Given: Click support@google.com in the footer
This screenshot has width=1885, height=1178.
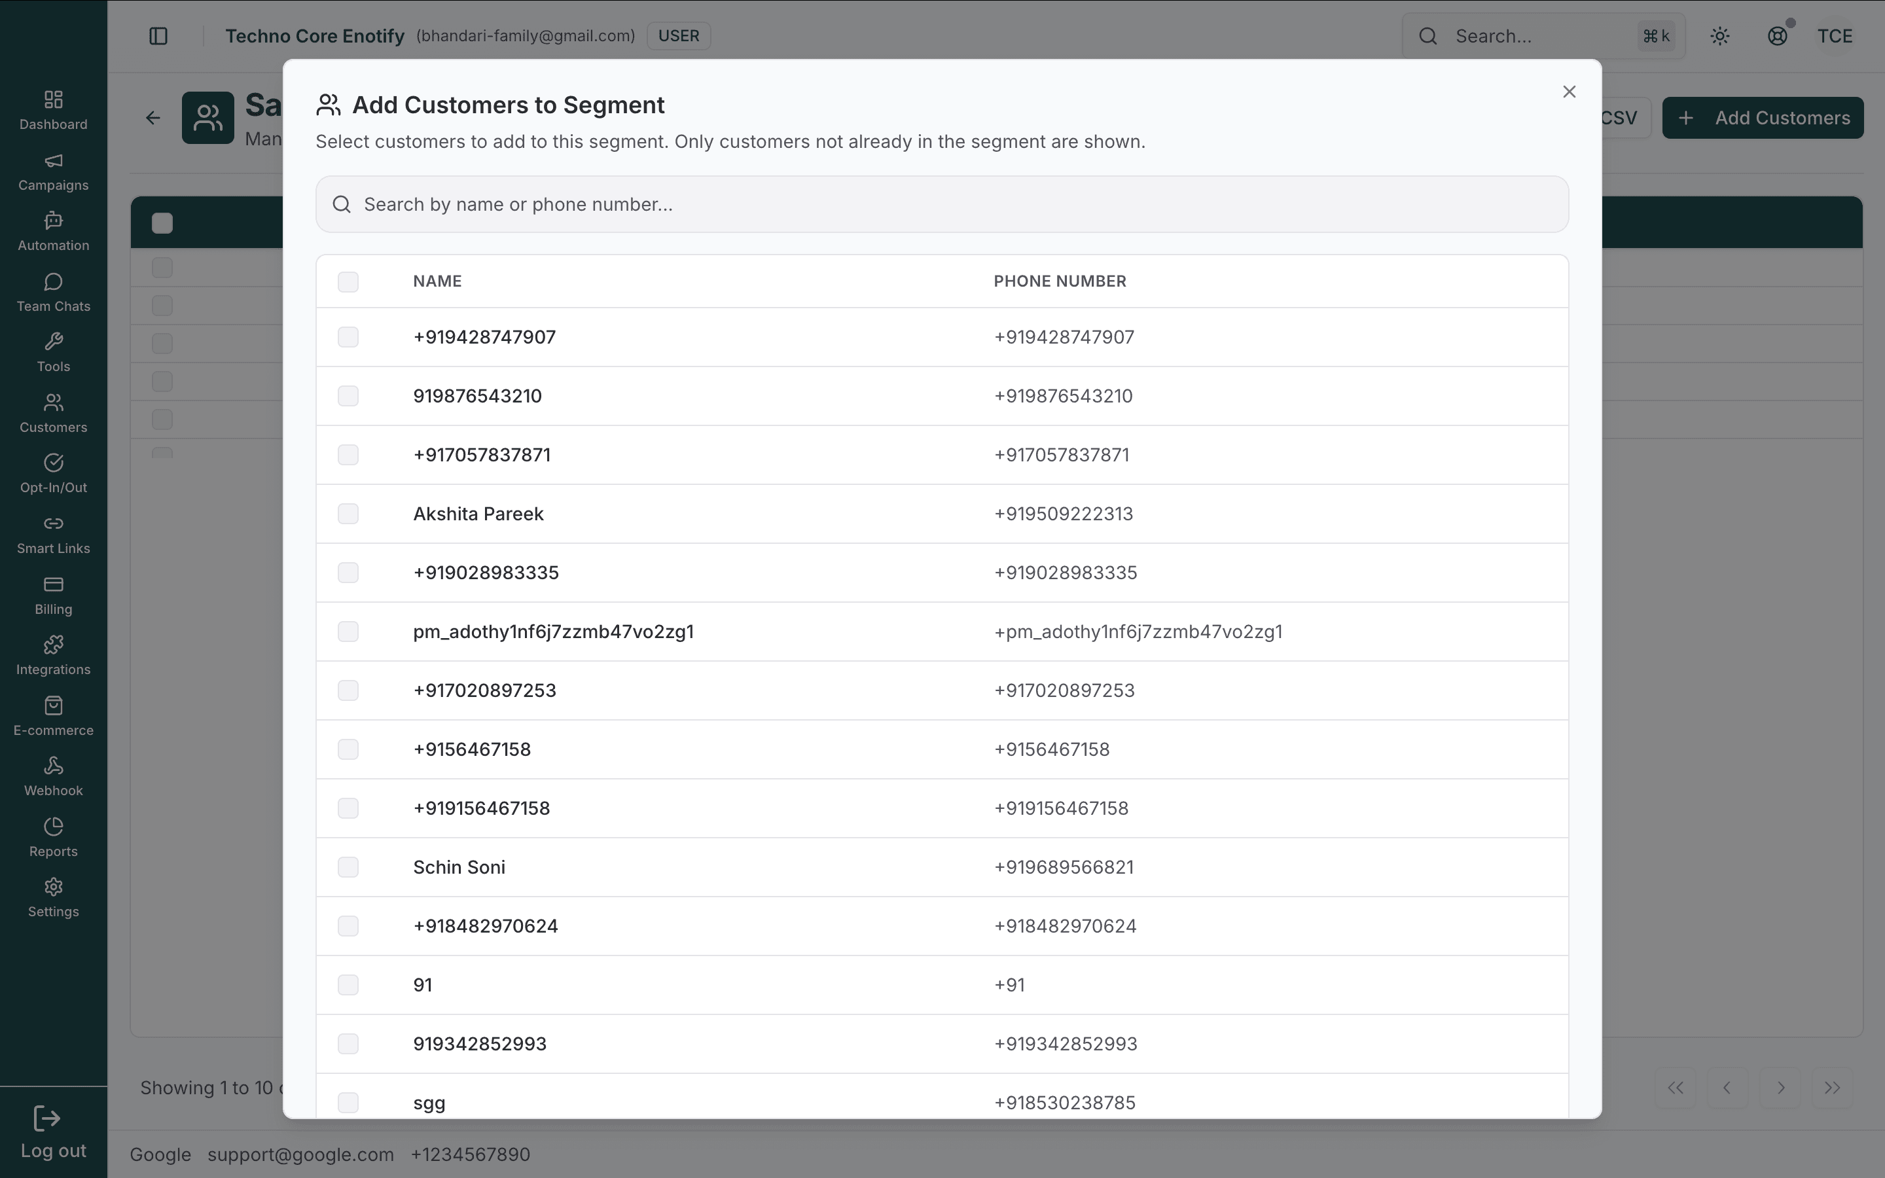Looking at the screenshot, I should (x=300, y=1154).
